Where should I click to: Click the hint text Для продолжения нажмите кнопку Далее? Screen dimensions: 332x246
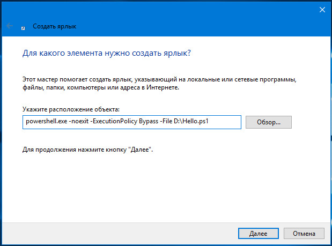tap(87, 150)
